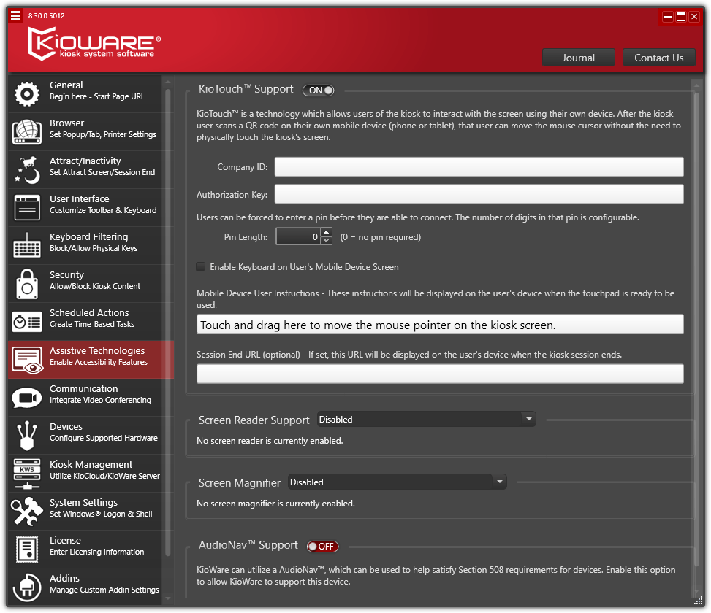Click the sidebar vertical scrollbar
The image size is (711, 613).
tap(168, 323)
